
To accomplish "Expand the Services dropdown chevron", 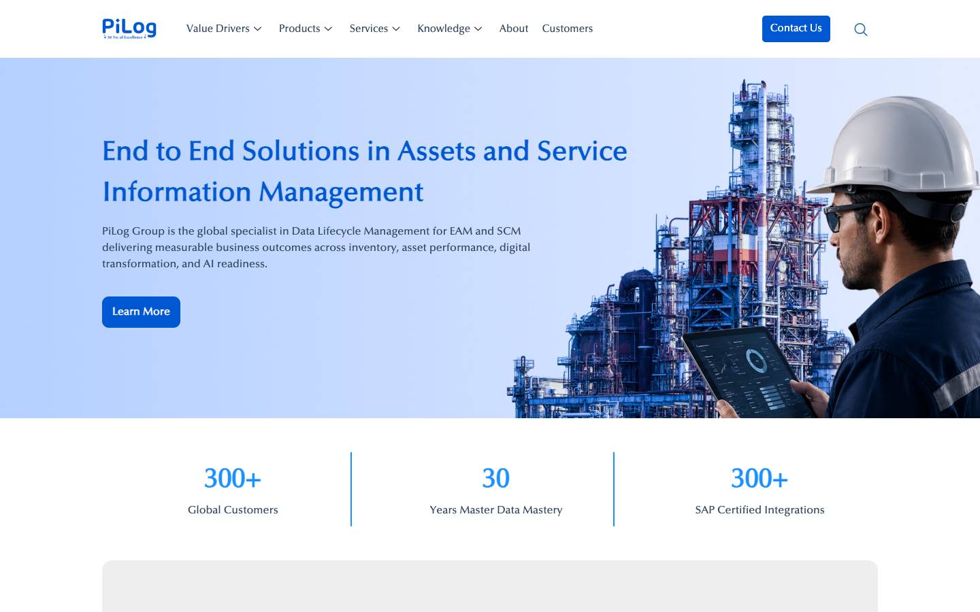I will 396,29.
